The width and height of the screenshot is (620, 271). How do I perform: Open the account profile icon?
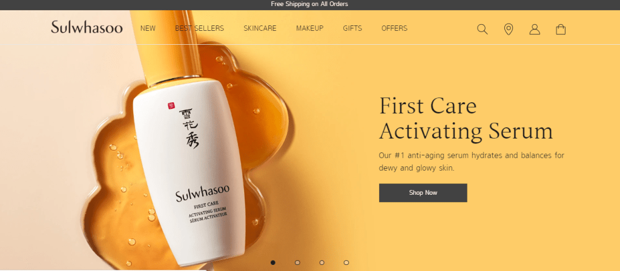535,29
